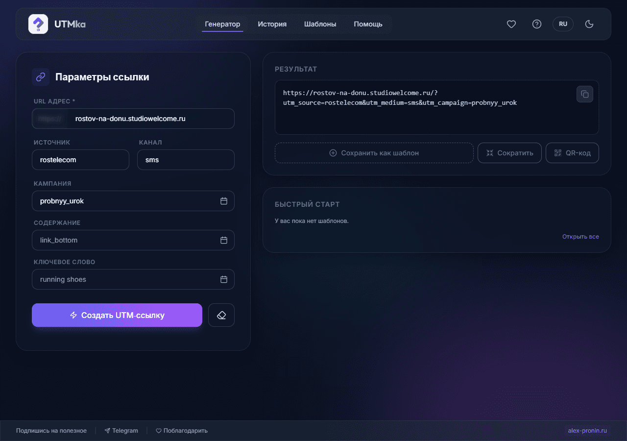This screenshot has width=627, height=441.
Task: Click the Сократить button
Action: tap(509, 153)
